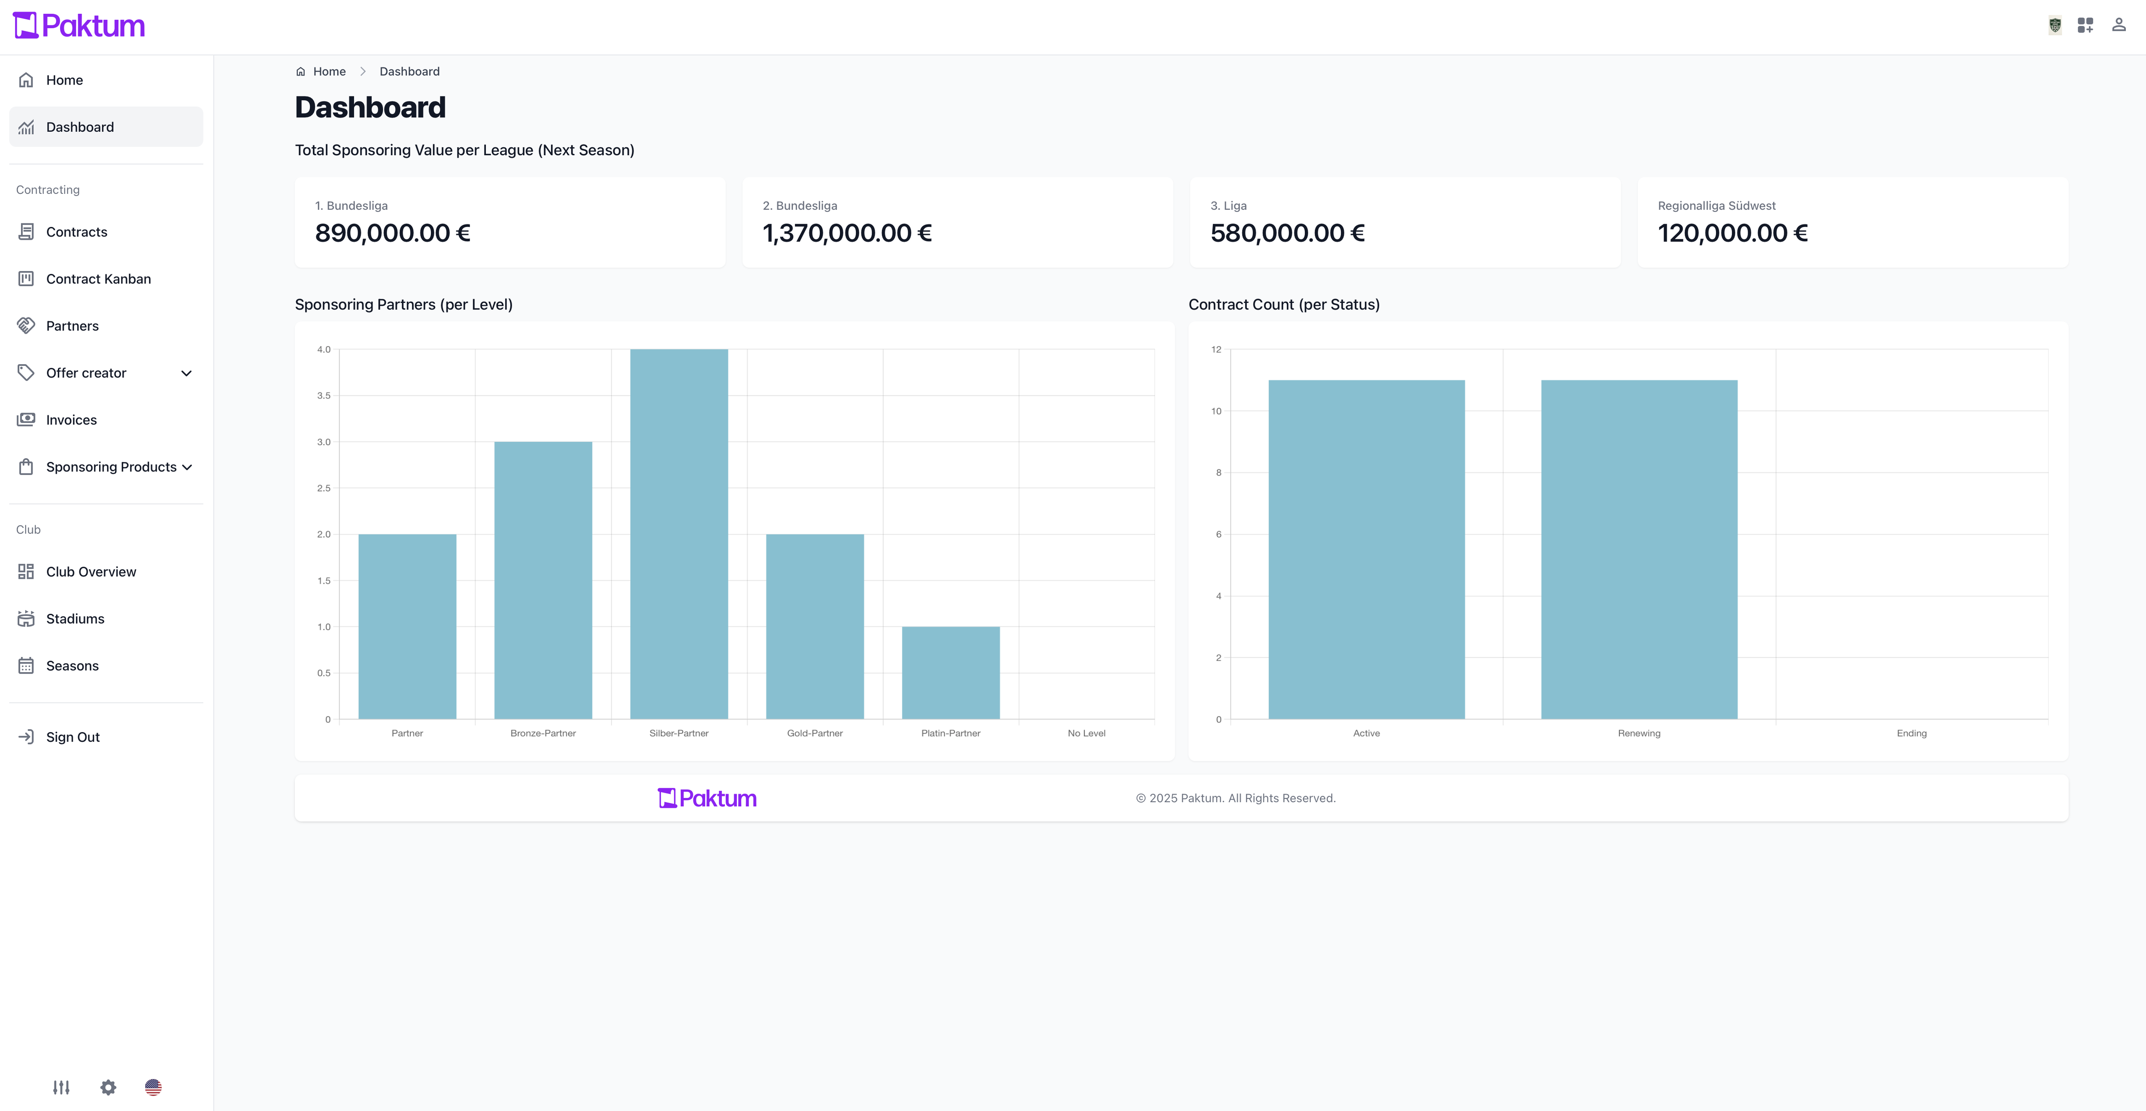Click the breadcrumb home icon

tap(301, 72)
